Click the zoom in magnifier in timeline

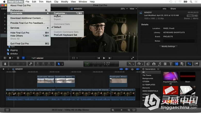(129, 110)
